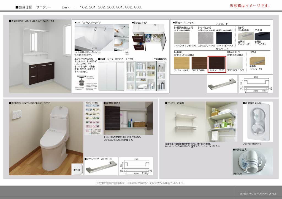
Task: Choose the Crie Moca (LM) swatch
Action: [199, 63]
